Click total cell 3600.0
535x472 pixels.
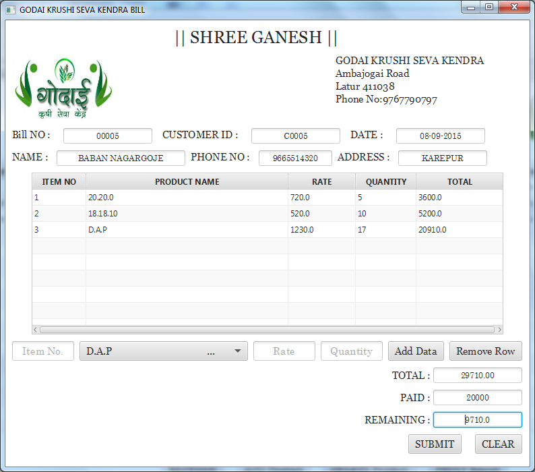tap(460, 198)
